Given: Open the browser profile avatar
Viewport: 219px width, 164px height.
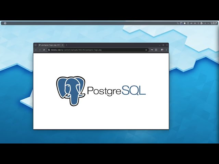Looking at the screenshot, I should pos(162,50).
